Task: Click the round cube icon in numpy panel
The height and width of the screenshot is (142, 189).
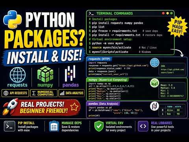Action: (x=155, y=83)
